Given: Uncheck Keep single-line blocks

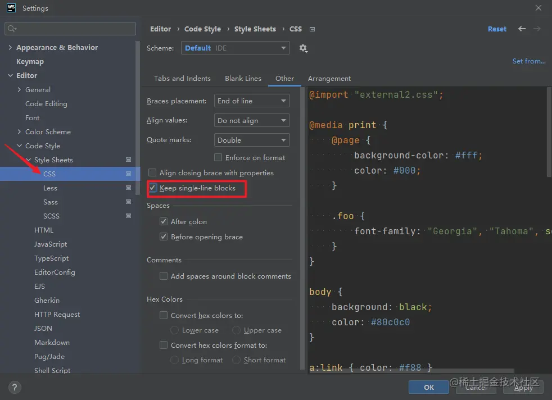Looking at the screenshot, I should coord(152,188).
